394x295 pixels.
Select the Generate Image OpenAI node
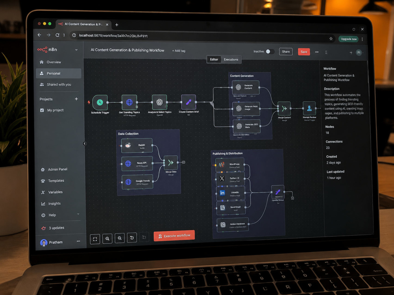[246, 109]
